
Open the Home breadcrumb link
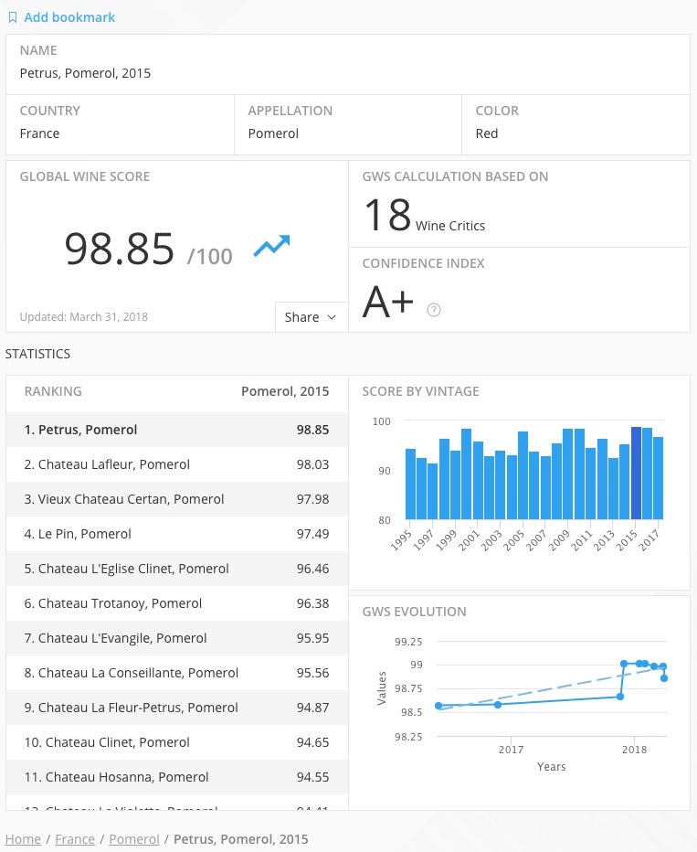(23, 838)
